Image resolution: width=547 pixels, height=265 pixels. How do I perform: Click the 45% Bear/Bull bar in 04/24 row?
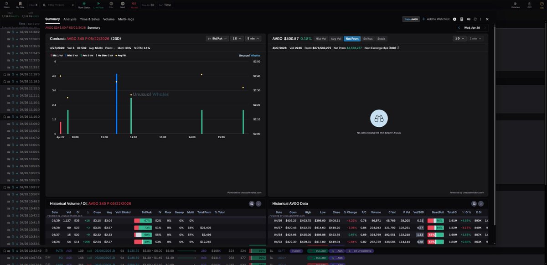click(436, 234)
